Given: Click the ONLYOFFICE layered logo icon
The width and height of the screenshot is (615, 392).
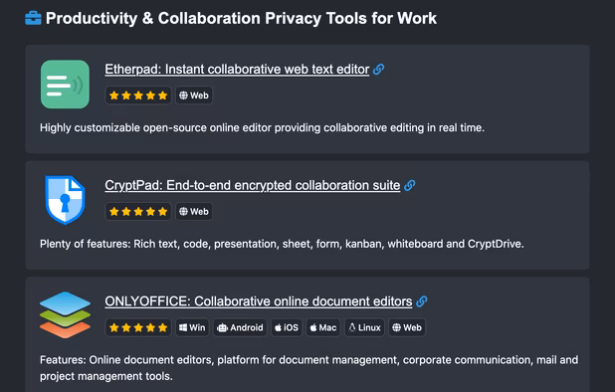Looking at the screenshot, I should pyautogui.click(x=65, y=315).
